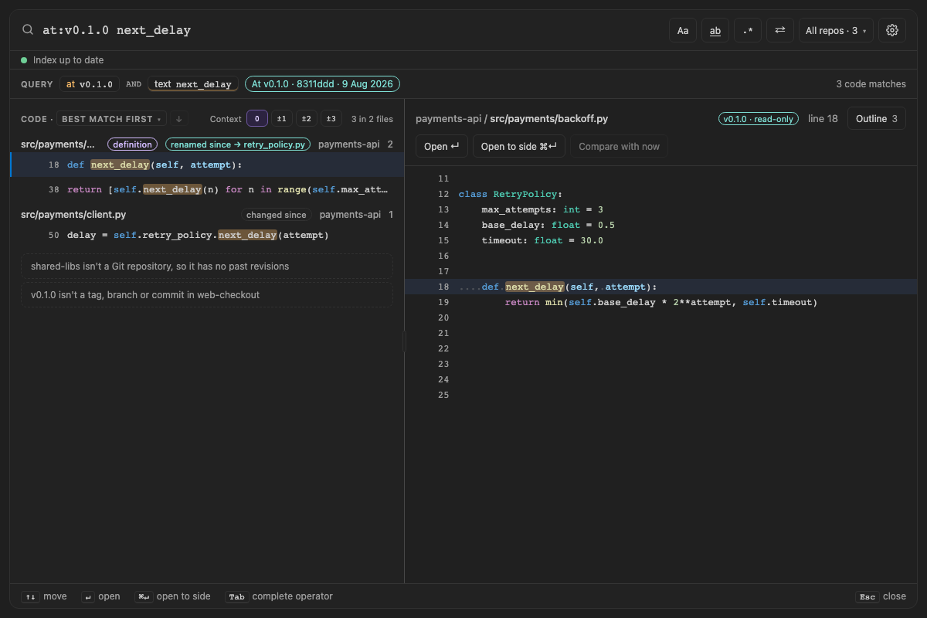Click preview line 15 timeout
Image resolution: width=927 pixels, height=618 pixels.
tap(661, 240)
